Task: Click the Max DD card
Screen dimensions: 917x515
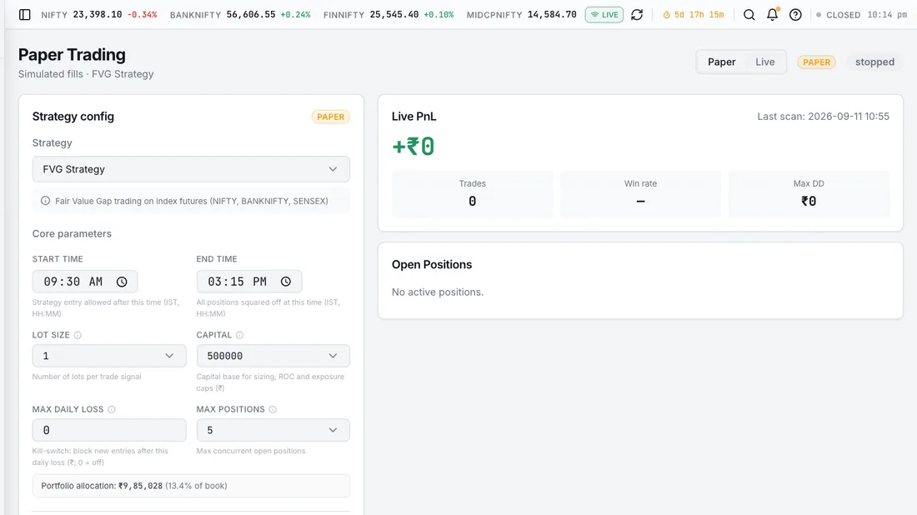Action: [809, 194]
